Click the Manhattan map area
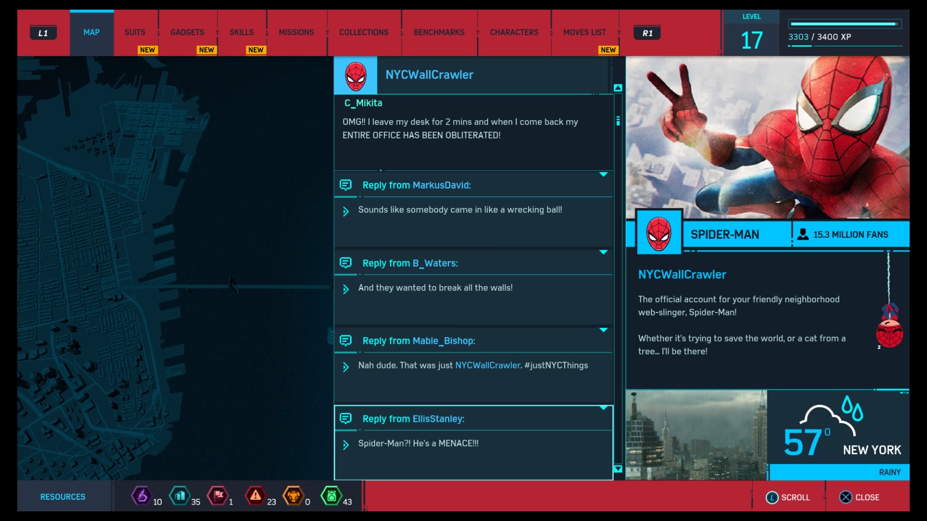 [175, 268]
